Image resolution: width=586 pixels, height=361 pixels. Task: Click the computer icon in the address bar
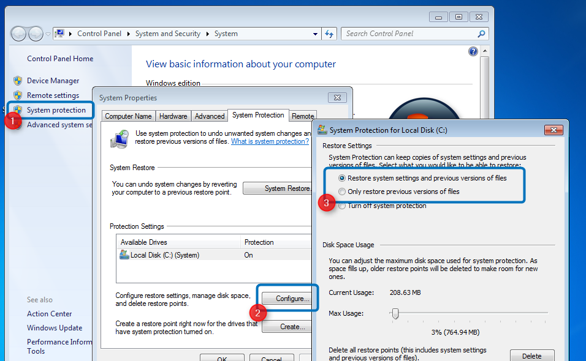pos(59,34)
